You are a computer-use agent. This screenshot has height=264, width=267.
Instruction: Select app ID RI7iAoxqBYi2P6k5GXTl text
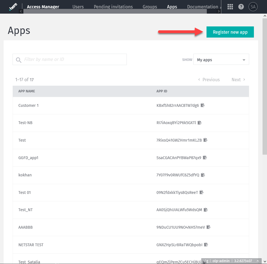coord(176,123)
